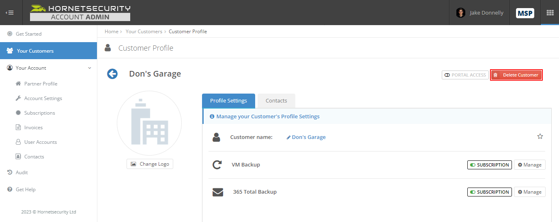Screen dimensions: 559x222
Task: Click the VM Backup label
Action: pyautogui.click(x=246, y=164)
